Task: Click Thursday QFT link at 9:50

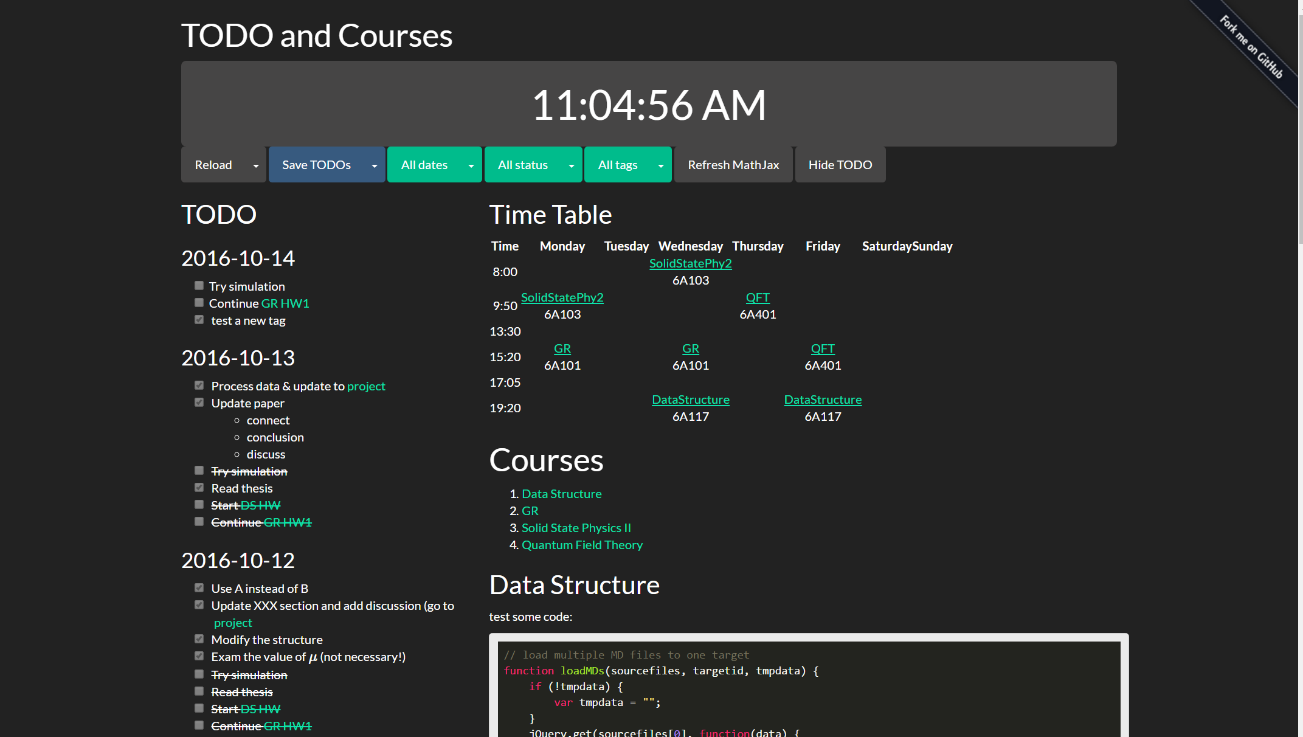Action: 758,297
